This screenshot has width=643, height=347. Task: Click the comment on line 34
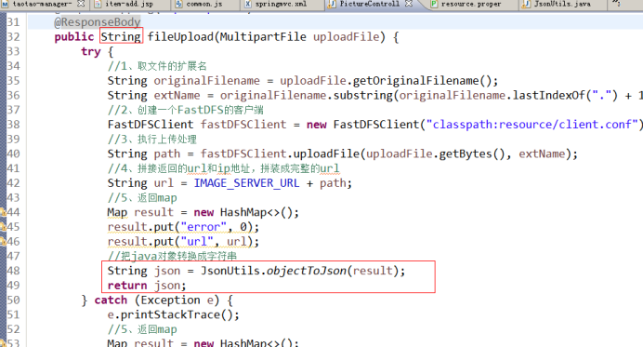coord(157,66)
